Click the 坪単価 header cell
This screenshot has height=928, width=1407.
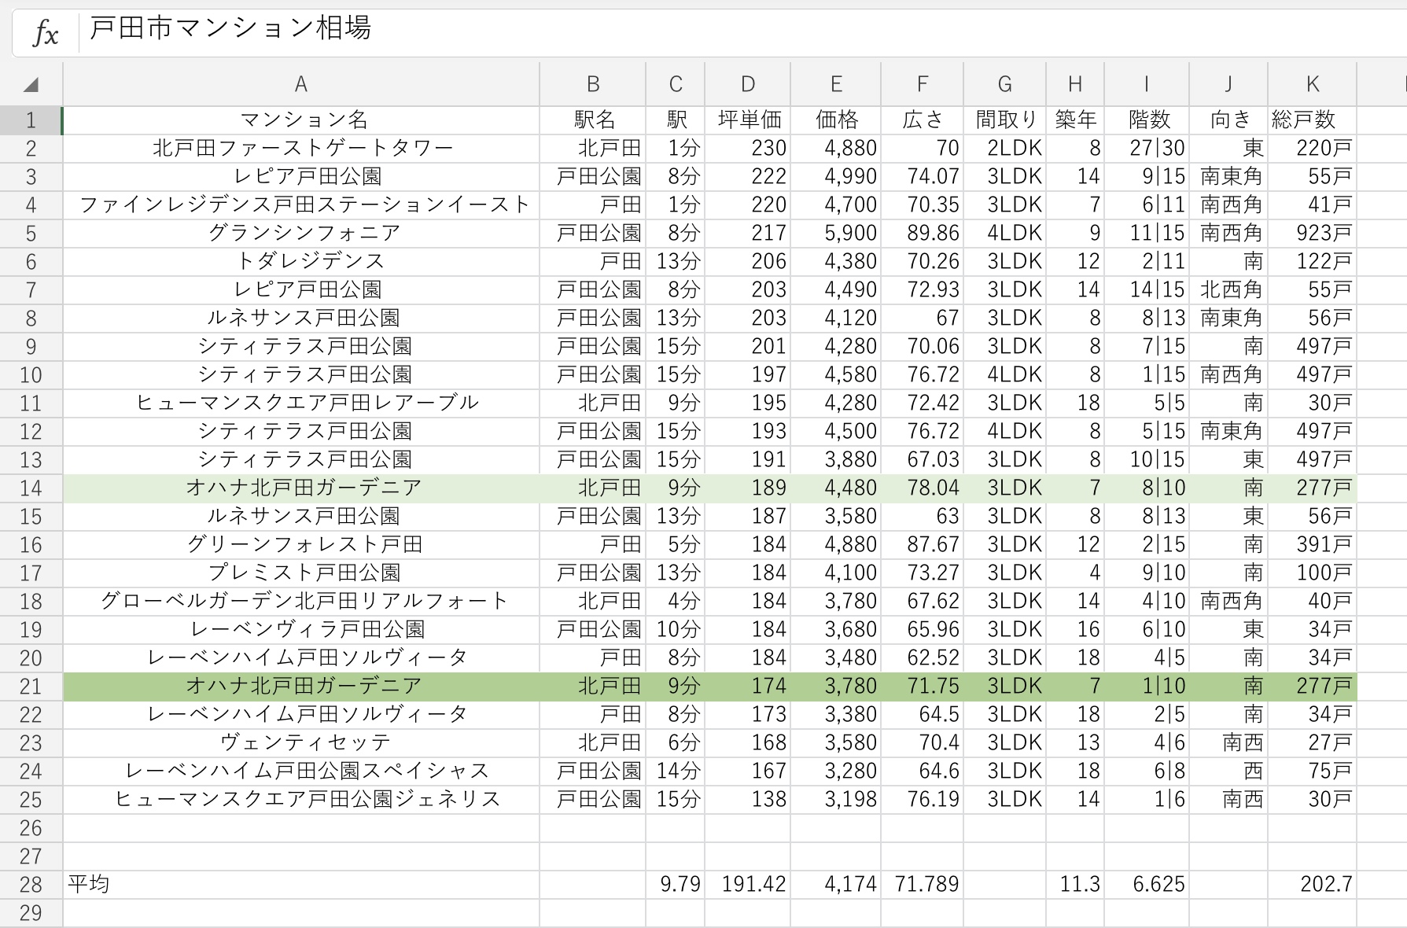(748, 120)
